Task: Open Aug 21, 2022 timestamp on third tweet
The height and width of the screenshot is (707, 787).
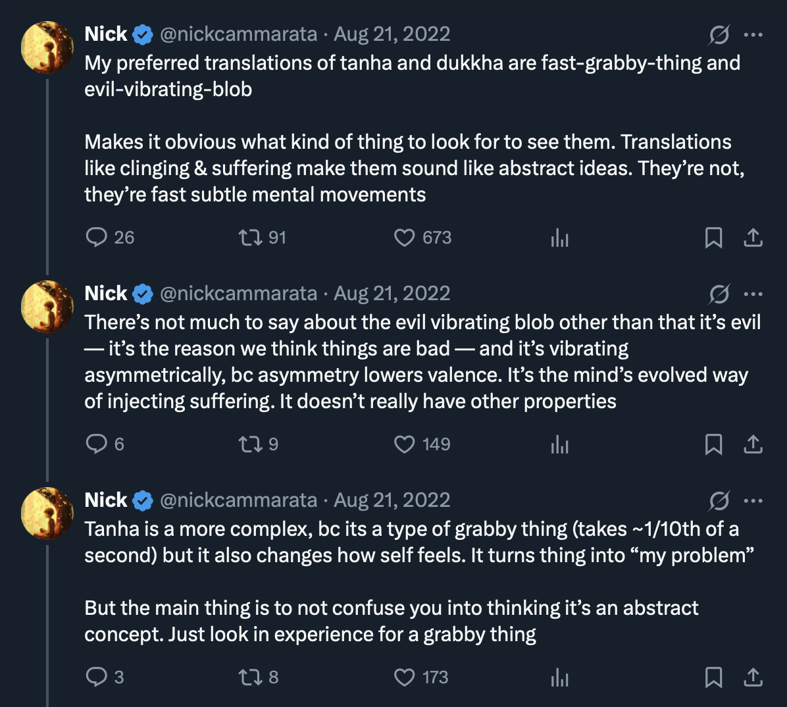Action: pos(392,500)
